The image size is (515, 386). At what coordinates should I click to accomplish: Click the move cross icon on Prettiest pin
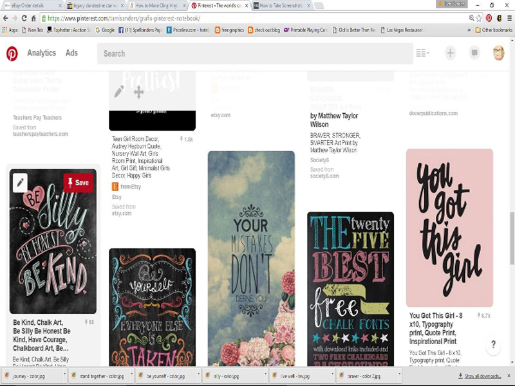pyautogui.click(x=139, y=92)
